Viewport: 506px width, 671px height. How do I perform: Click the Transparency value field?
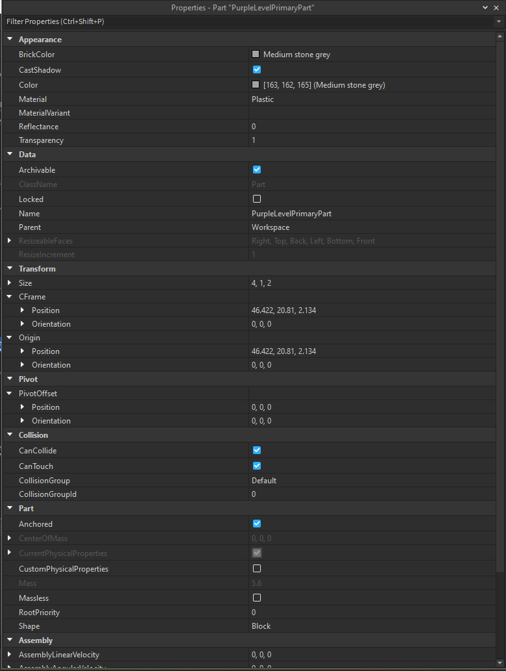click(370, 140)
